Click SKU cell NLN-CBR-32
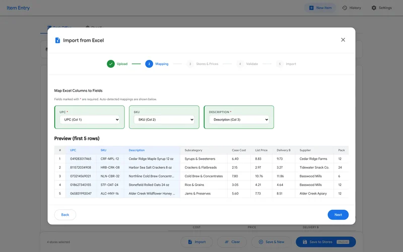This screenshot has width=403, height=252. coord(110,176)
